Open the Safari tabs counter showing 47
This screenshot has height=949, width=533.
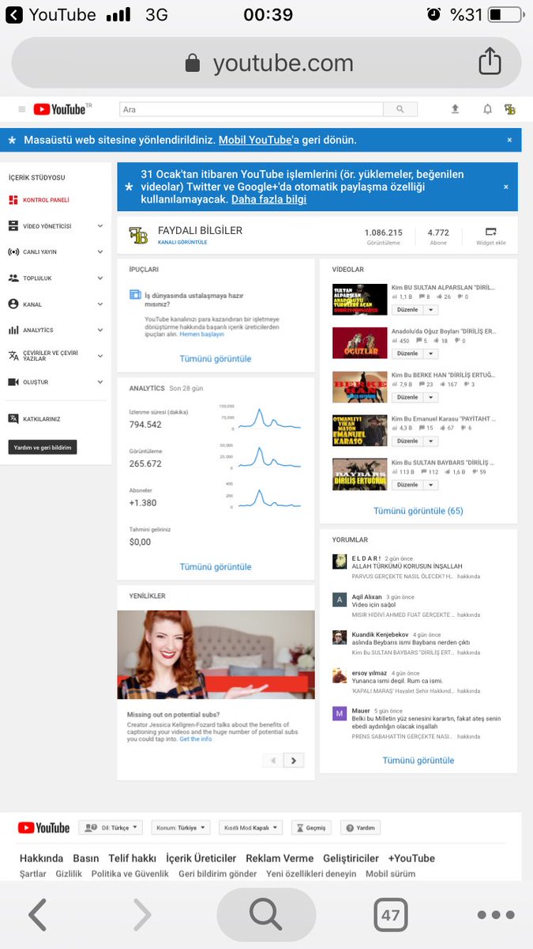coord(391,915)
